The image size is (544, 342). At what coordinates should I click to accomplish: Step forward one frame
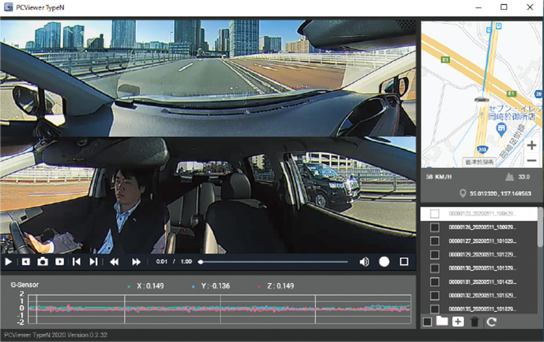point(59,262)
